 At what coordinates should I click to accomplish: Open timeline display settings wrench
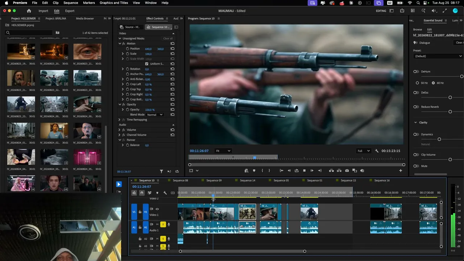[x=165, y=193]
